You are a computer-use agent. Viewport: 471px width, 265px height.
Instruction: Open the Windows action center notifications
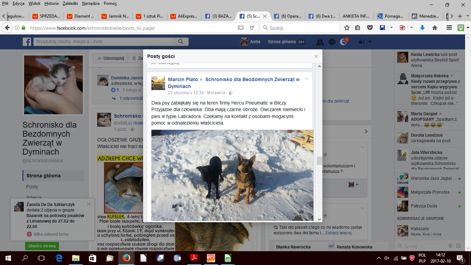(x=460, y=258)
